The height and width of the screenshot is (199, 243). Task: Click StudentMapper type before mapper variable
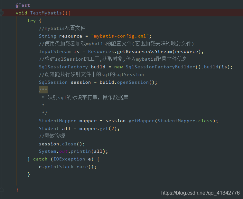[58, 121]
